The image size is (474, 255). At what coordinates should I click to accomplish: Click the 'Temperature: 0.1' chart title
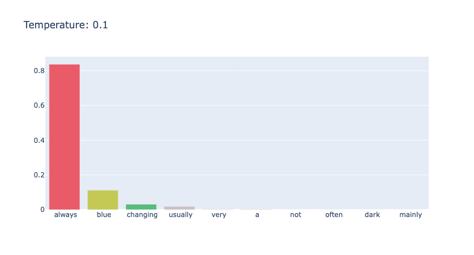coord(66,25)
